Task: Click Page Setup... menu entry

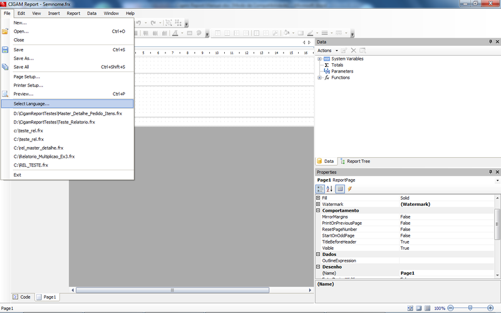Action: (67, 77)
